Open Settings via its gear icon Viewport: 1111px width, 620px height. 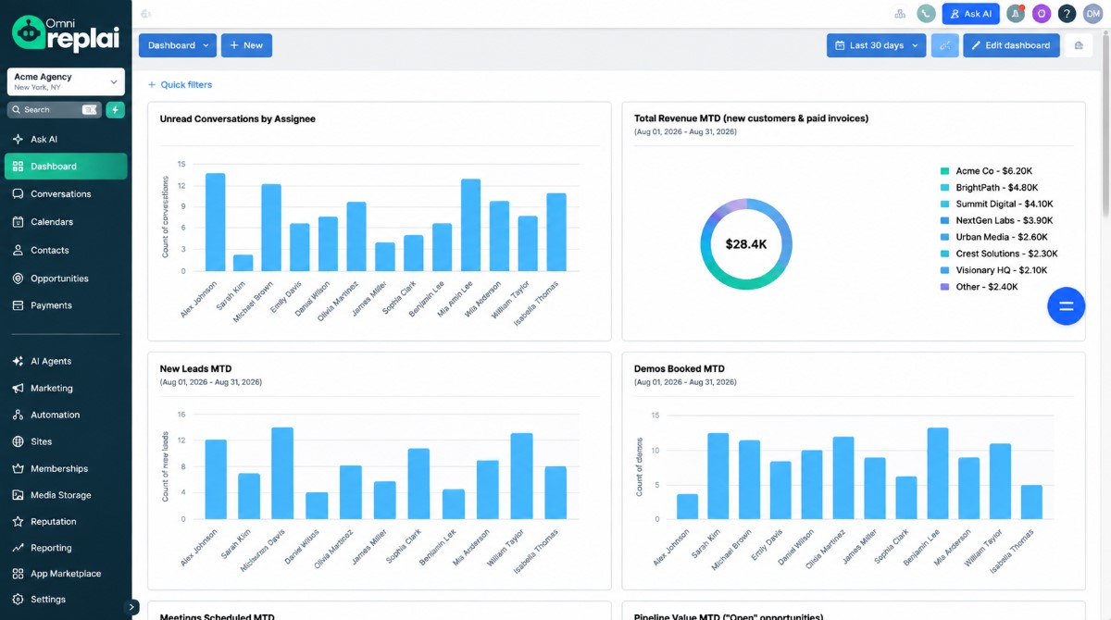pos(18,600)
